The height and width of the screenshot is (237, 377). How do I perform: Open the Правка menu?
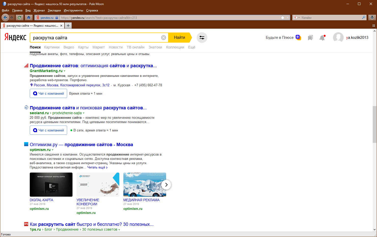pyautogui.click(x=17, y=10)
